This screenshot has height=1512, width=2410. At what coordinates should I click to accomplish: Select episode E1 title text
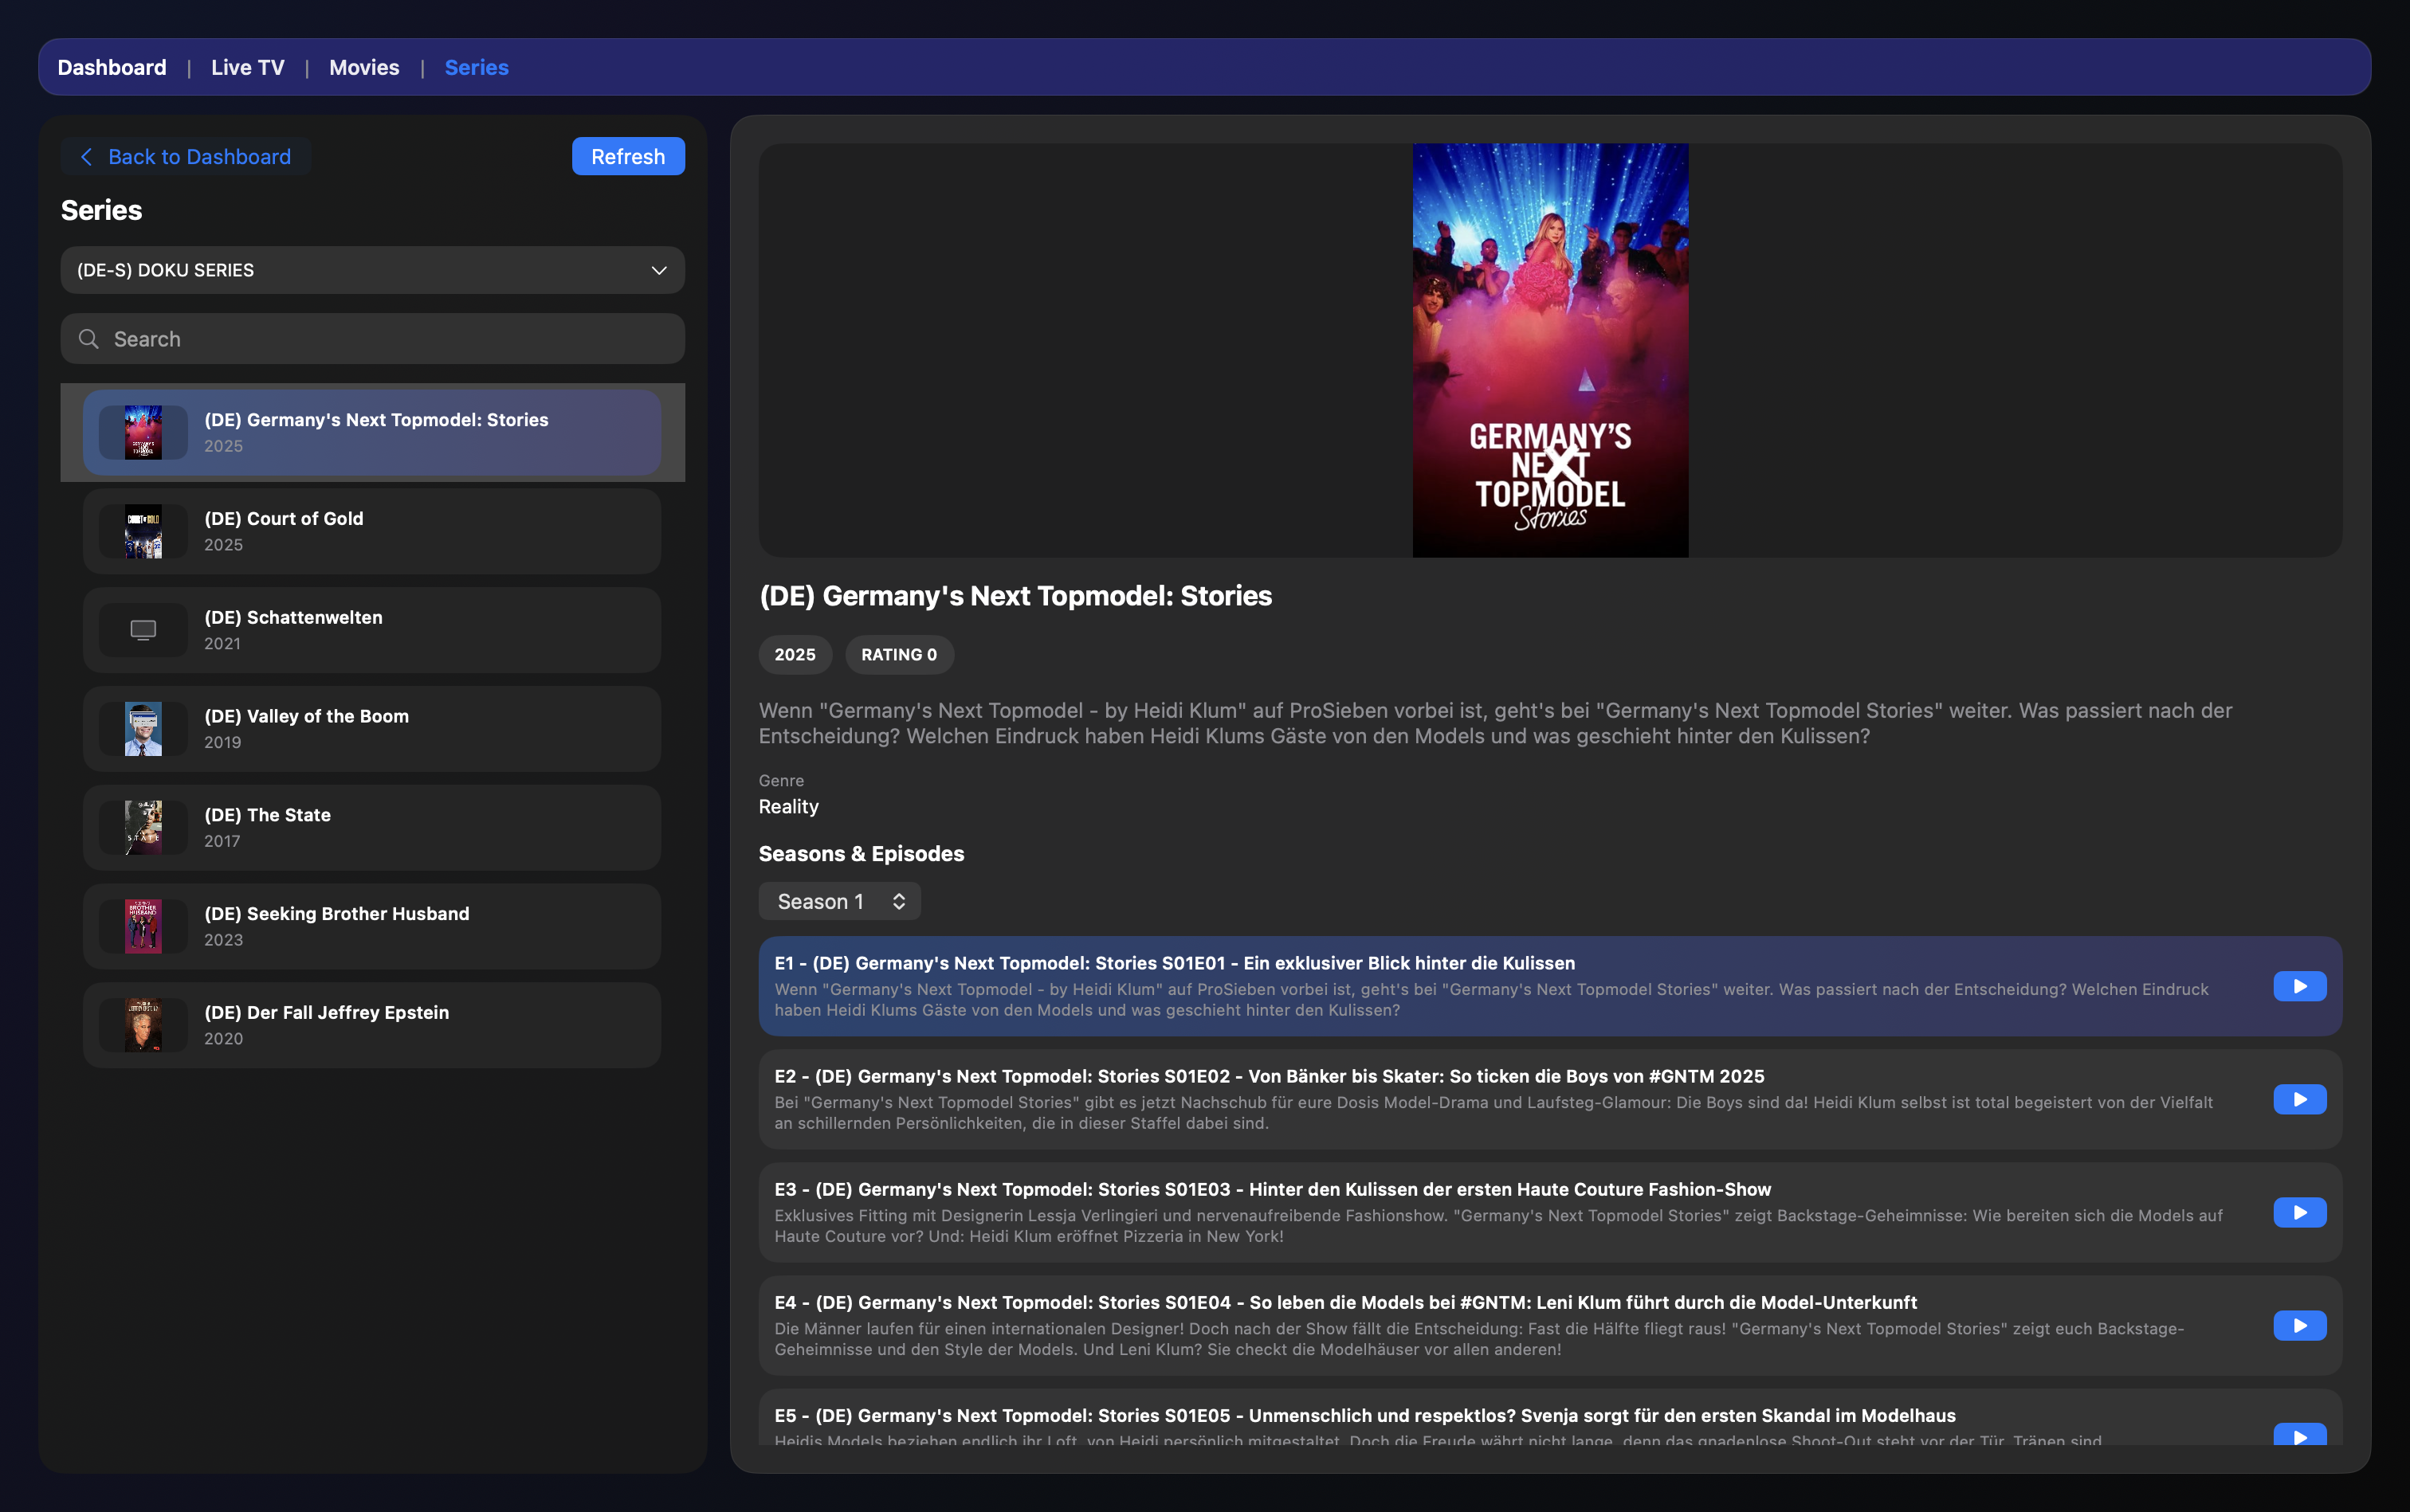click(x=1175, y=963)
